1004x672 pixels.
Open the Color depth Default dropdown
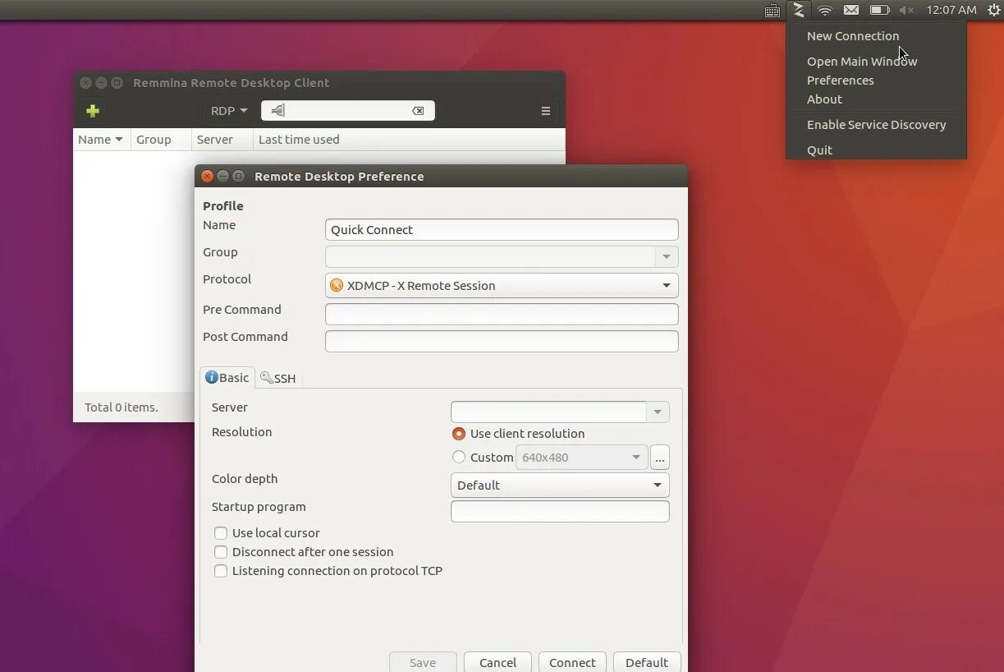tap(560, 485)
